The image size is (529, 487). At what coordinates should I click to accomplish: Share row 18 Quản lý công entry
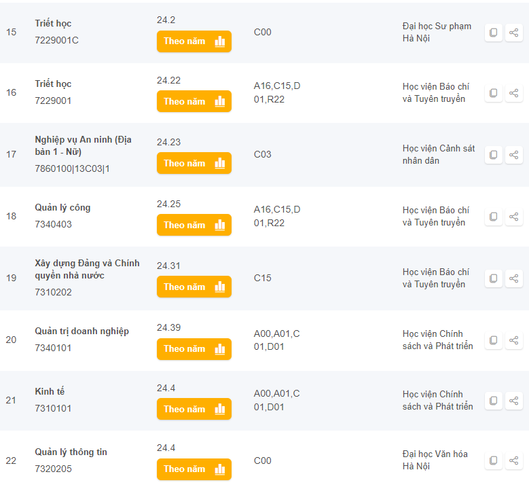514,217
